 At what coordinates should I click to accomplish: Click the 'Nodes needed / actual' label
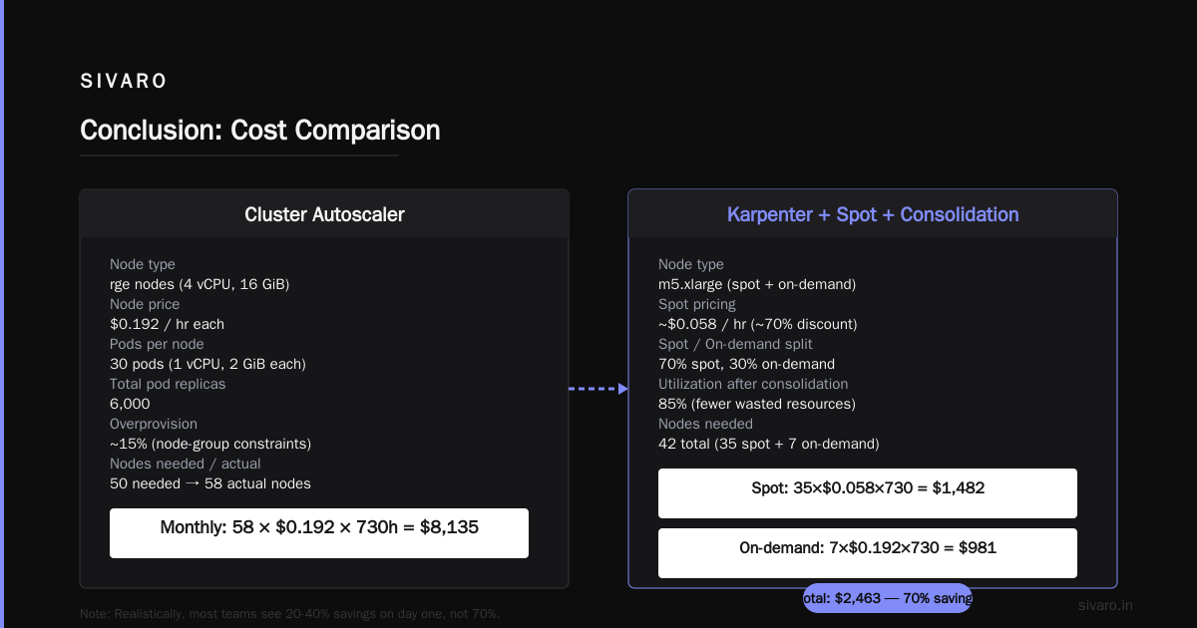(x=186, y=464)
